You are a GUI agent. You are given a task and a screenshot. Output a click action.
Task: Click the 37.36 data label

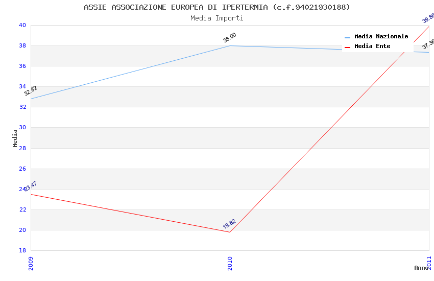pyautogui.click(x=428, y=44)
